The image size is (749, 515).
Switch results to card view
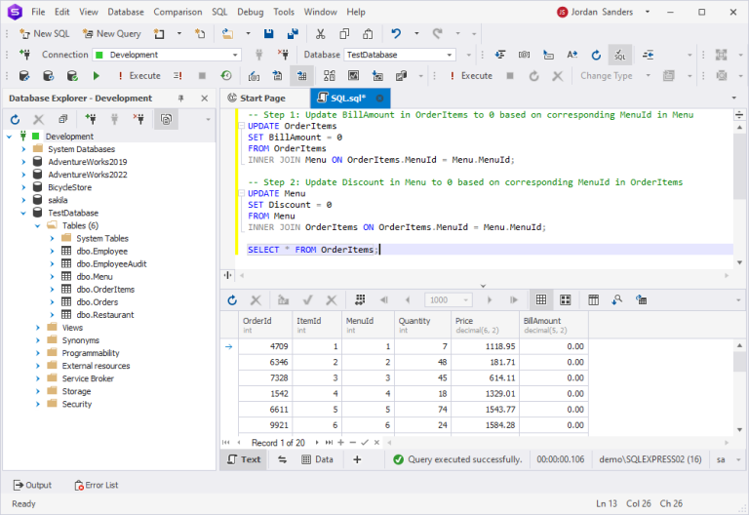point(566,300)
